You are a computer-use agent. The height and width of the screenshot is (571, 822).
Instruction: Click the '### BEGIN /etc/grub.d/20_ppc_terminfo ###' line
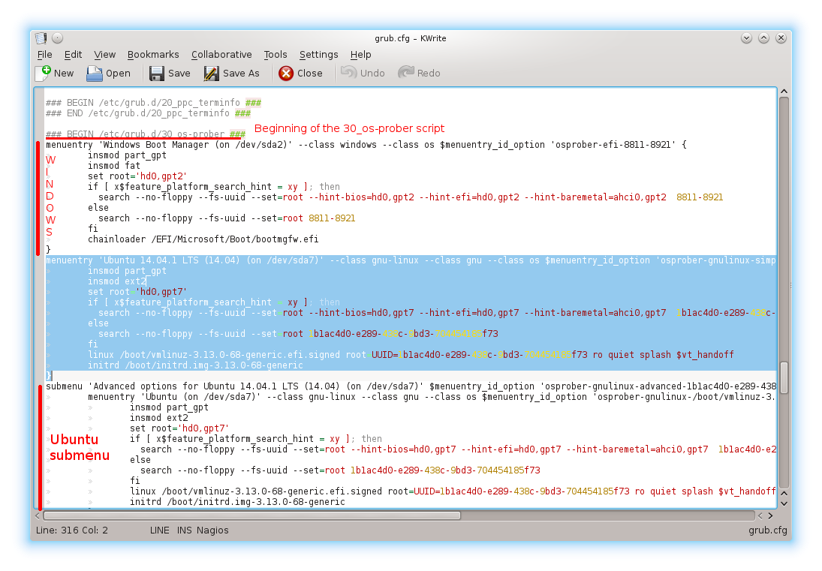(153, 103)
